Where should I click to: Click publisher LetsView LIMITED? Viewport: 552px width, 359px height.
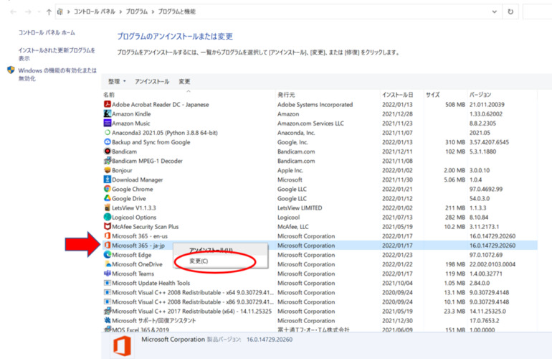click(x=300, y=208)
